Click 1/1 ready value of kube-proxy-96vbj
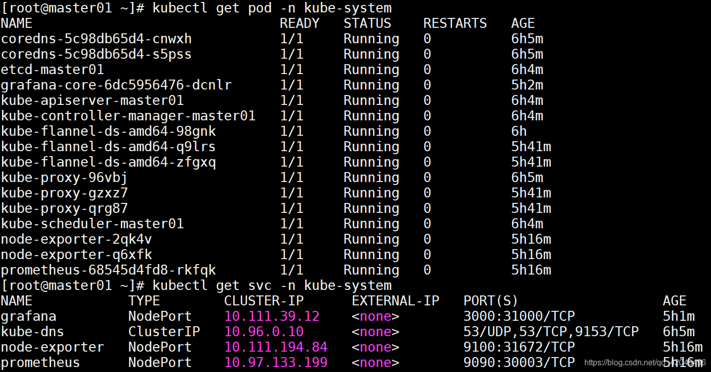The height and width of the screenshot is (372, 711). (292, 178)
